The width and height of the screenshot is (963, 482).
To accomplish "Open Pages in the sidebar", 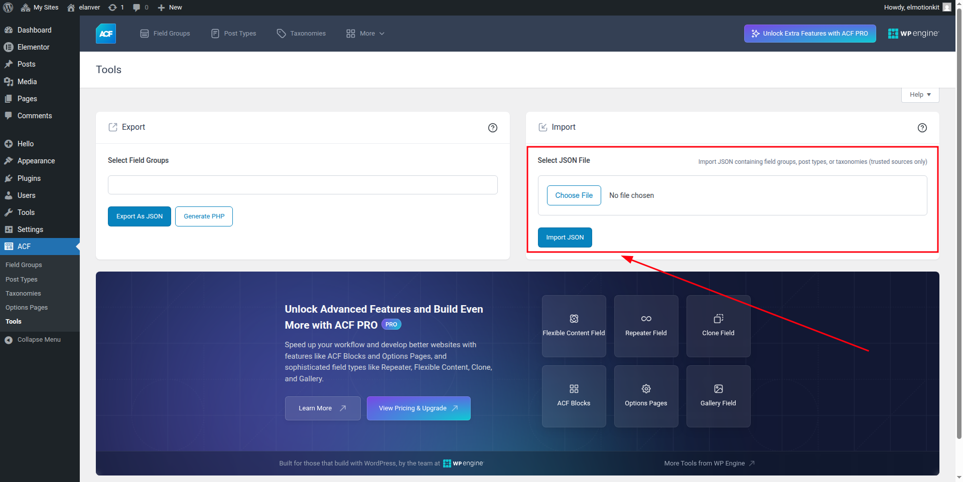I will (x=40, y=99).
